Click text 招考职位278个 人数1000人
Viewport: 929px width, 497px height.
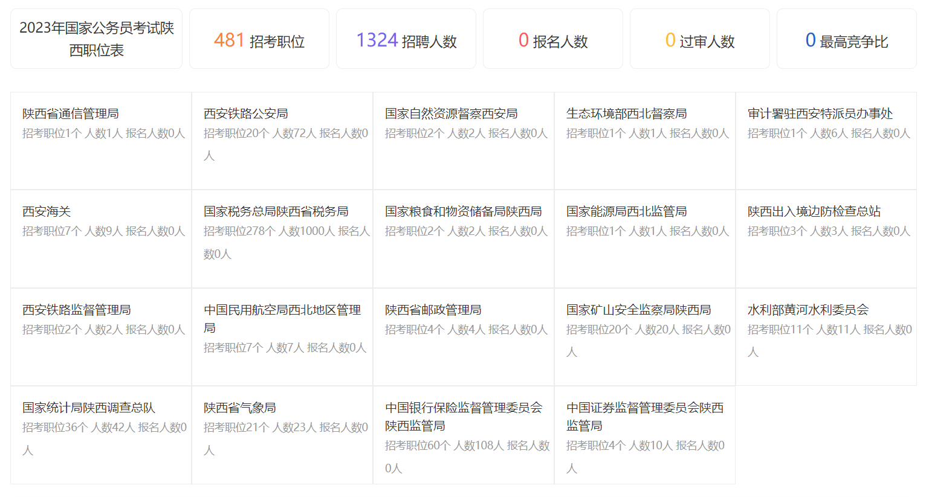[269, 231]
